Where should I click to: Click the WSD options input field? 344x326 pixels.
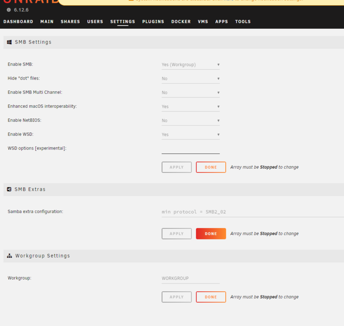coord(190,149)
